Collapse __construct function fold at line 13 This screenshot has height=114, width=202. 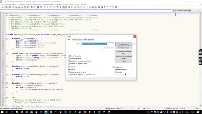(7, 39)
